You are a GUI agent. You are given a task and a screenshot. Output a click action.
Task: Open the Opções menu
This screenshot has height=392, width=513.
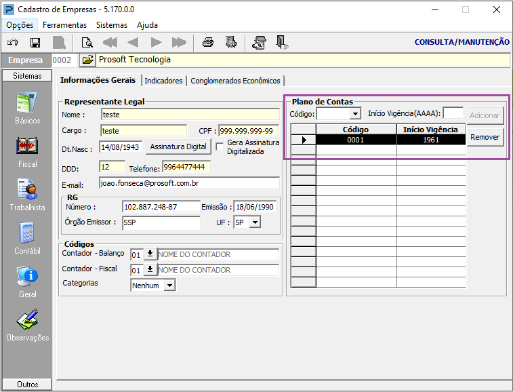tap(20, 25)
